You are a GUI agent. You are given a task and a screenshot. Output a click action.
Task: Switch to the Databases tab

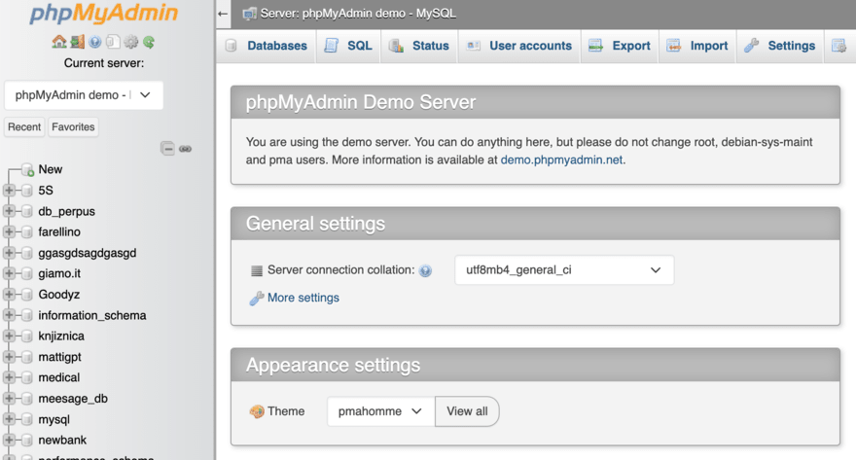point(267,46)
